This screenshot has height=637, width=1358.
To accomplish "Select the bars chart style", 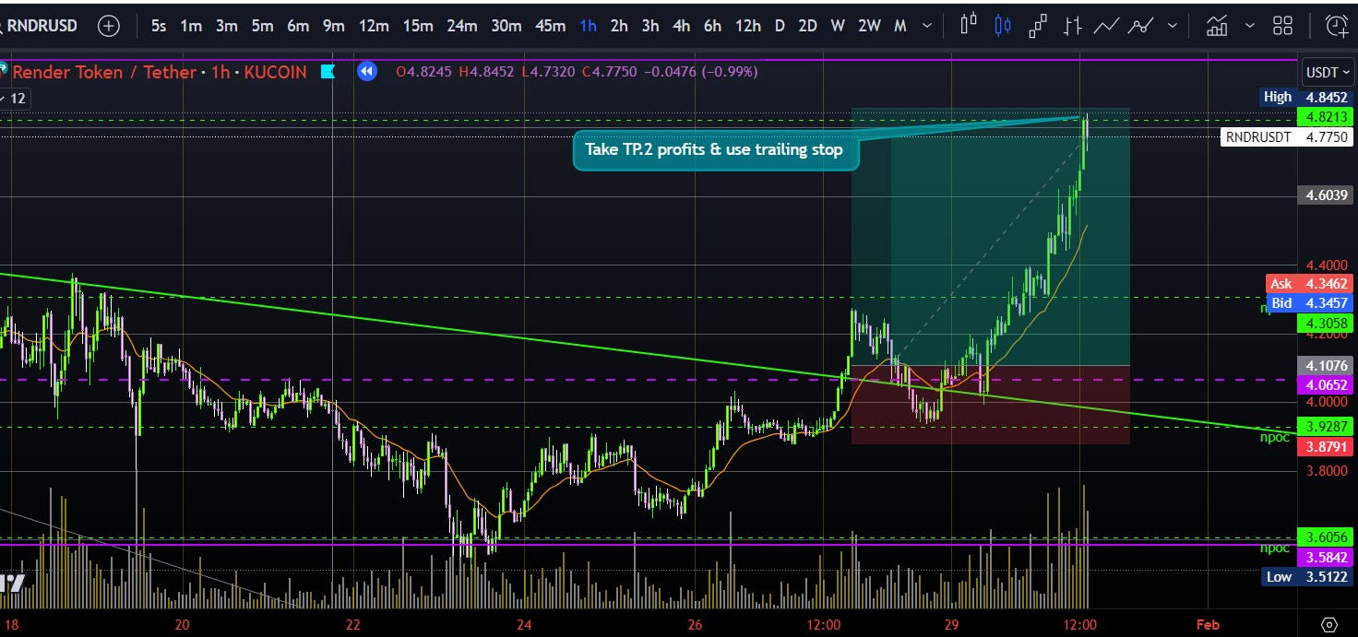I will tap(1071, 26).
